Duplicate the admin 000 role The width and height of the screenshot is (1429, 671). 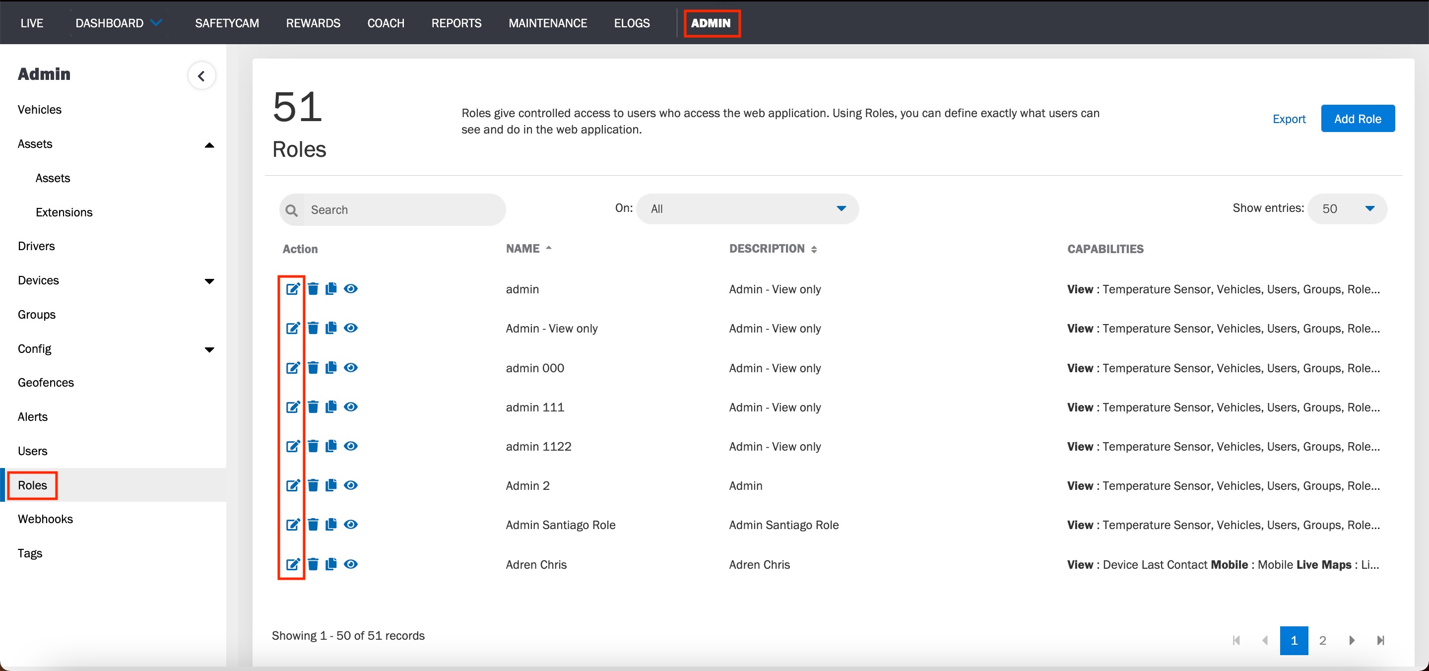[x=331, y=367]
